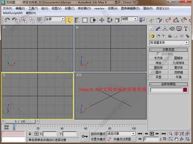Viewport: 193px width, 144px height.
Task: Switch to the Hierarchy panel tab
Action: (165, 29)
